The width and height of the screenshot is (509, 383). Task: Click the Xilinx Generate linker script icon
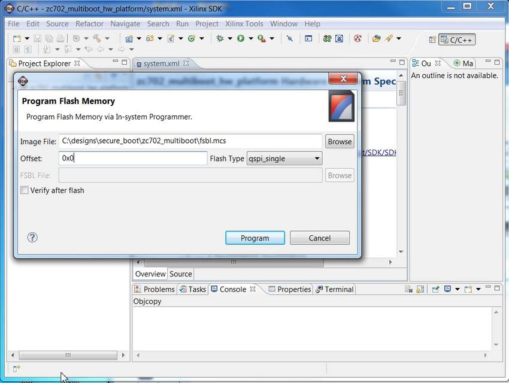tap(339, 38)
